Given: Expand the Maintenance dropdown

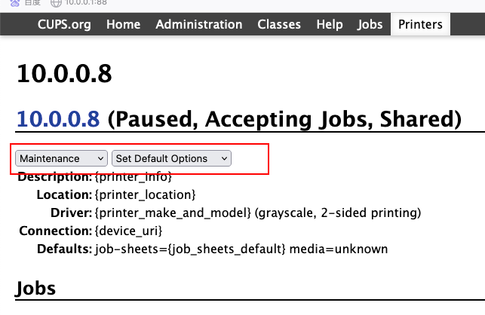Looking at the screenshot, I should pos(61,158).
